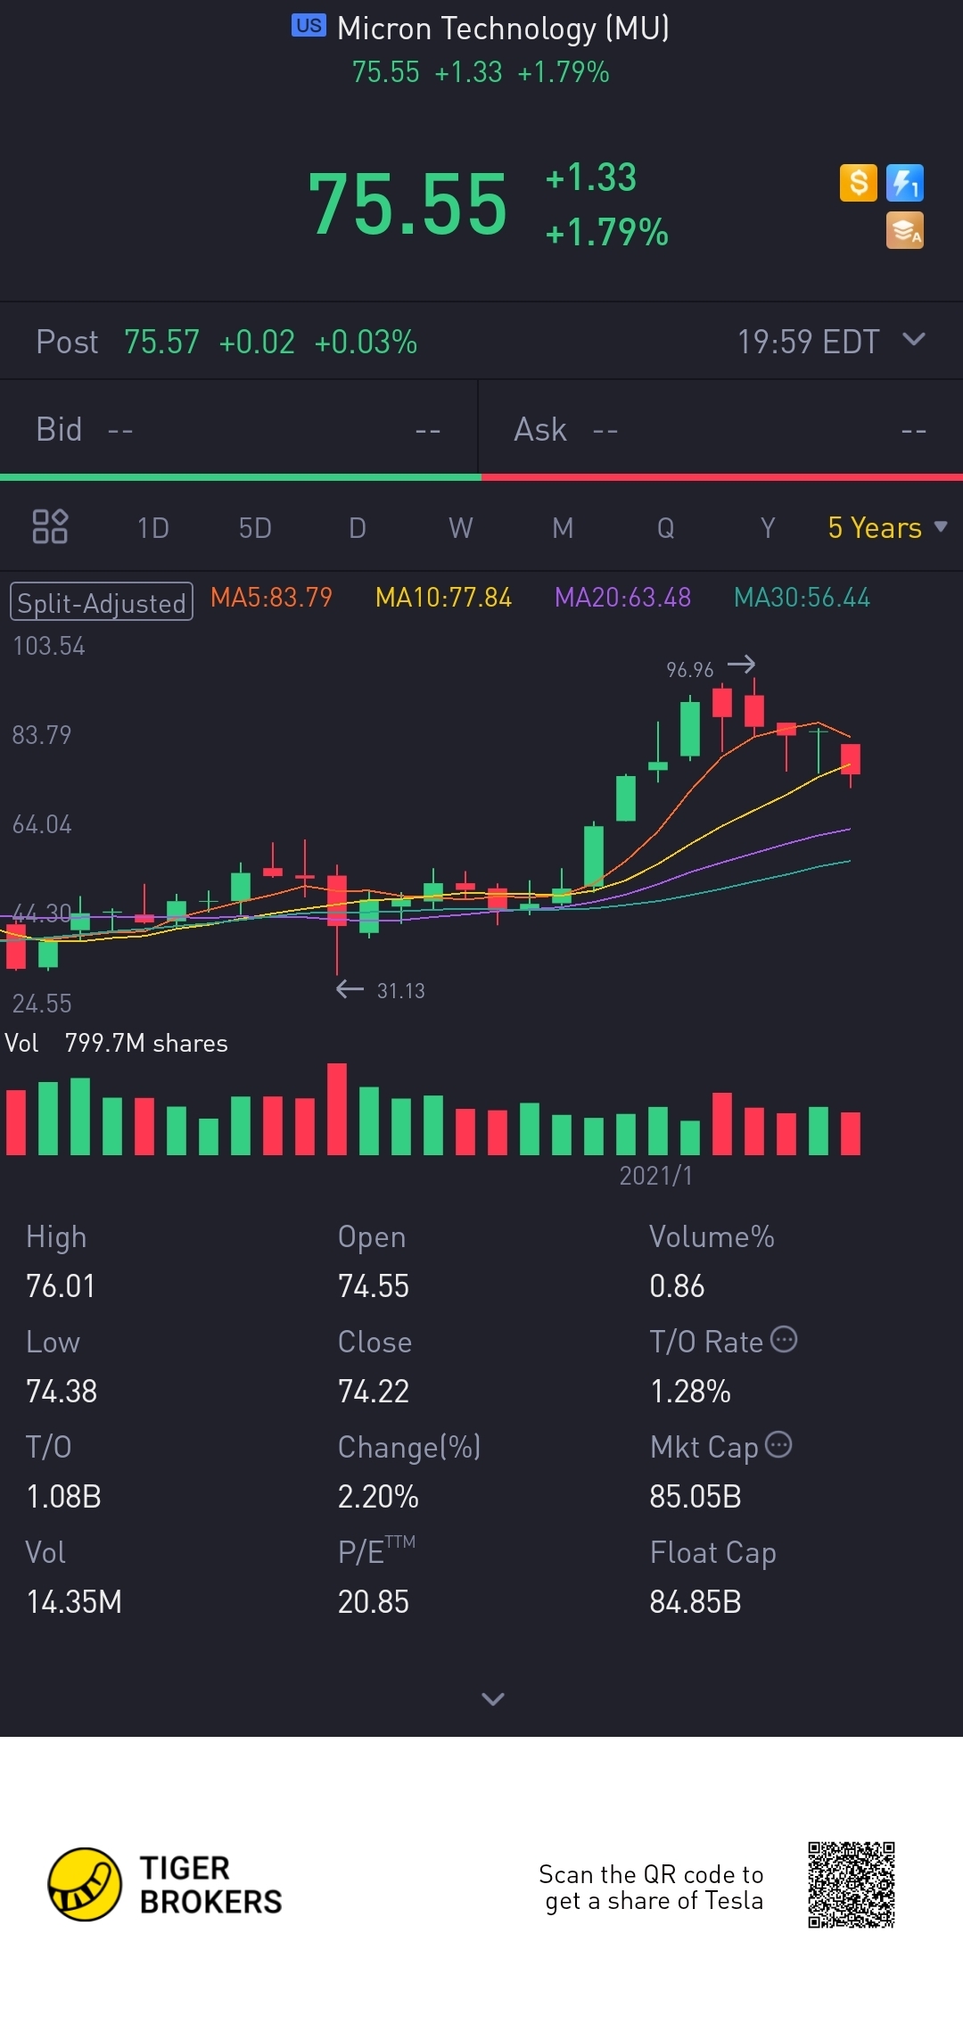The image size is (963, 2033).
Task: Open the 5 Years period dropdown
Action: [887, 527]
